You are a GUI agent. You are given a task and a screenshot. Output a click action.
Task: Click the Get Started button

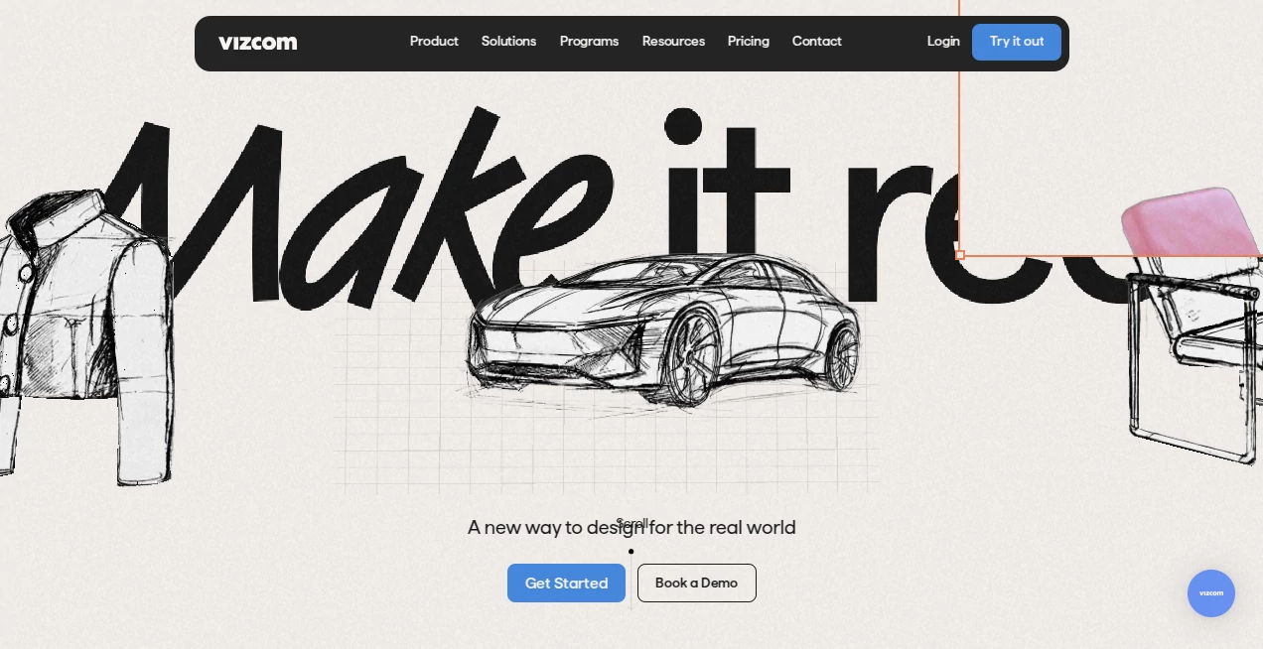tap(566, 583)
